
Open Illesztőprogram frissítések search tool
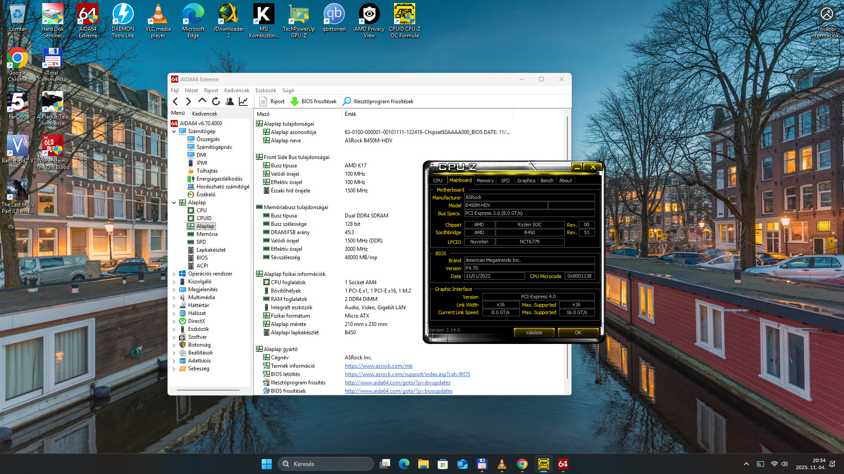coord(378,101)
